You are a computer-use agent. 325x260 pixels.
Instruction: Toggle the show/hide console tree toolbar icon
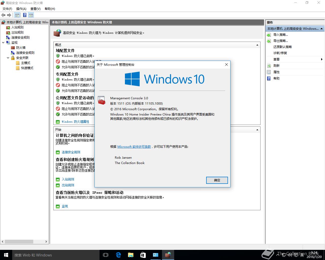click(17, 15)
